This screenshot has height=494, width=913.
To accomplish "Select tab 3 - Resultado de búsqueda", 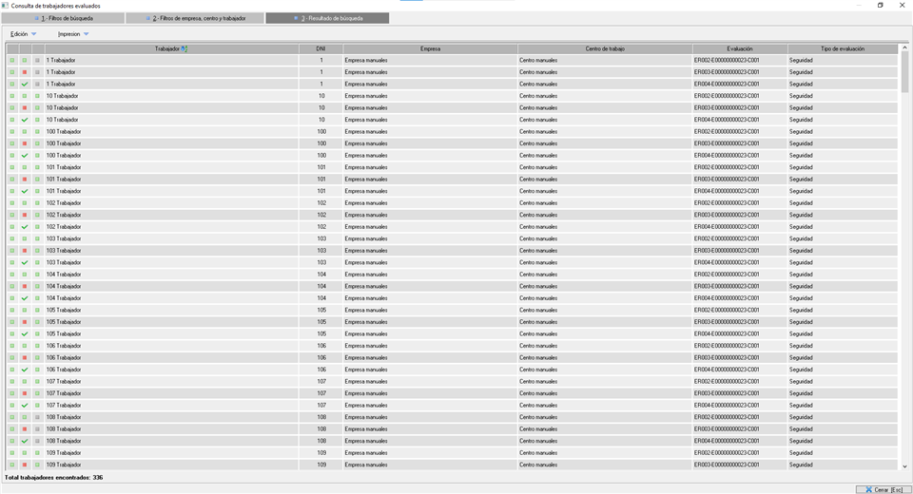I will click(327, 18).
